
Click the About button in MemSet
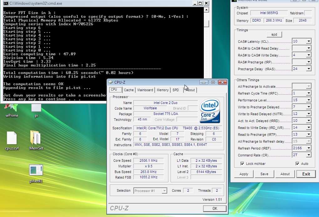pos(285,174)
